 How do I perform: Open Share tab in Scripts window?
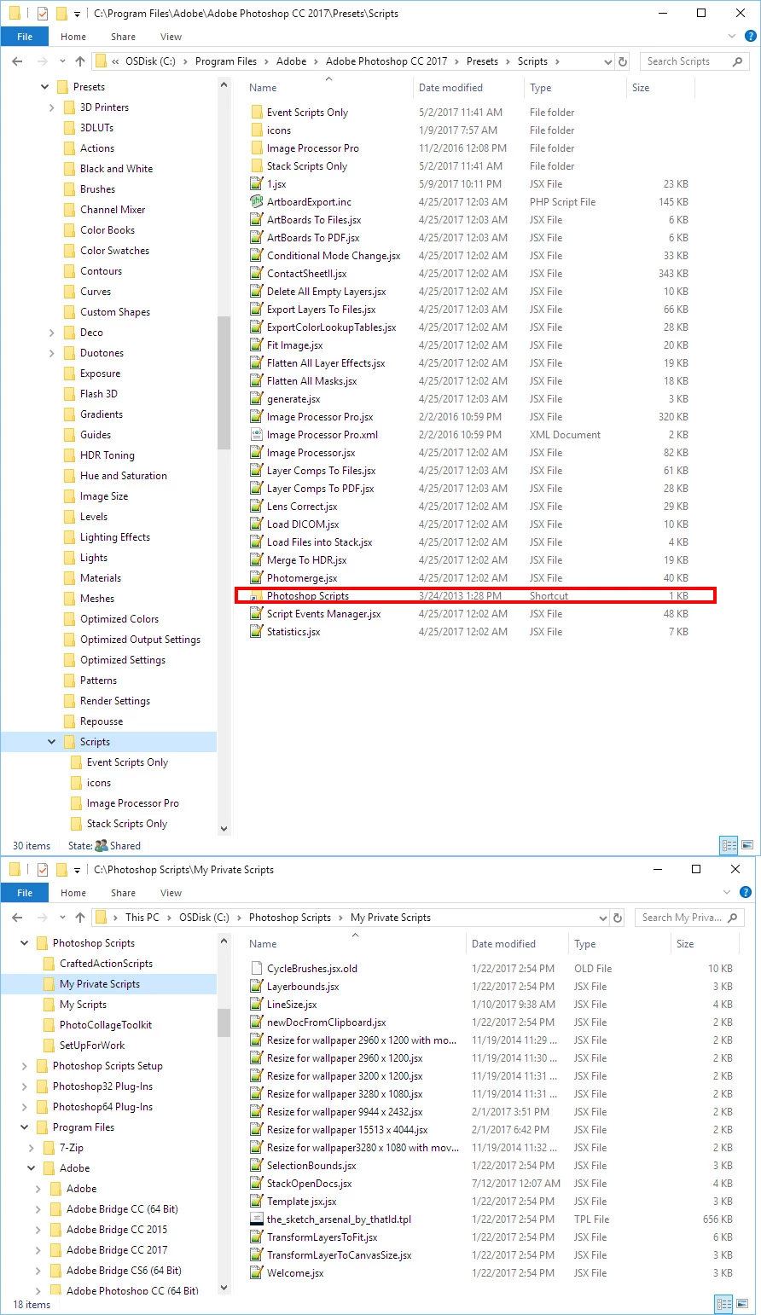coord(123,37)
